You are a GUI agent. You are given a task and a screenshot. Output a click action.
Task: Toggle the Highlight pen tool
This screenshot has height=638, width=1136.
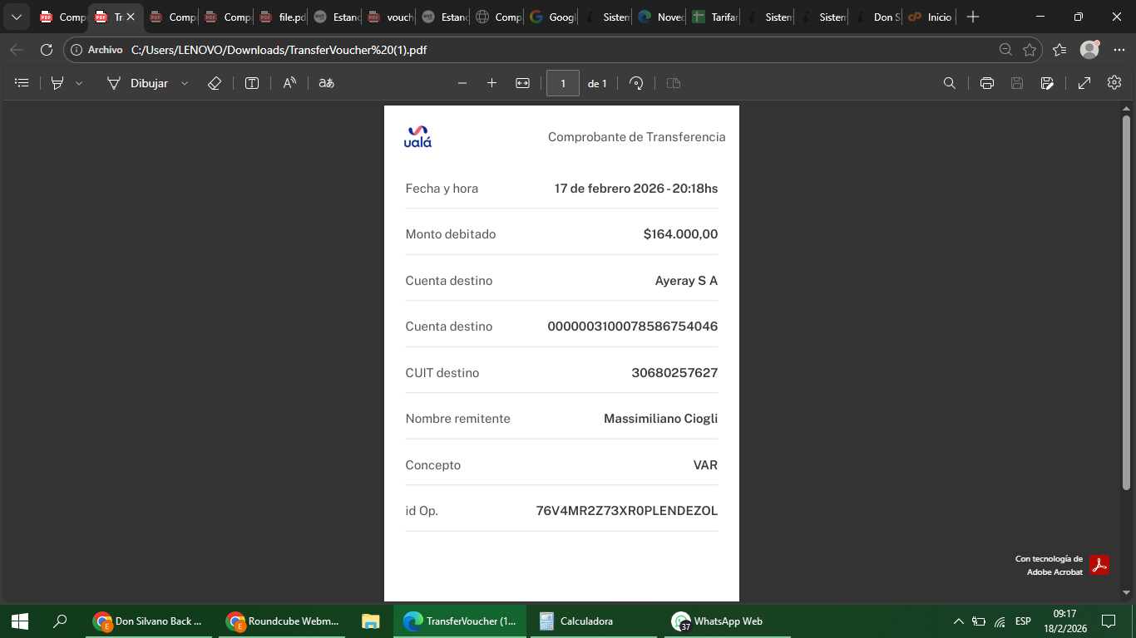[57, 83]
